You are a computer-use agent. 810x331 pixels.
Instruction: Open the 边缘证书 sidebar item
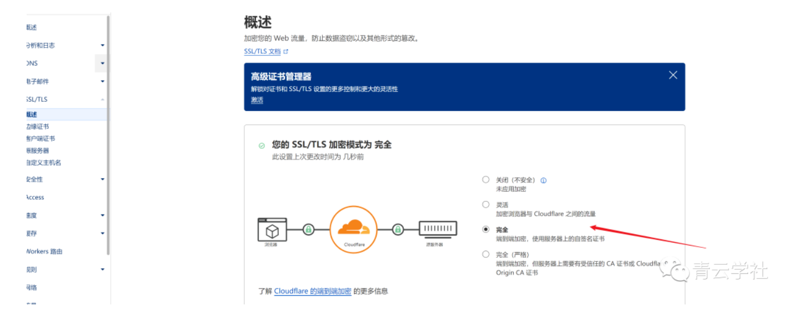(x=37, y=127)
